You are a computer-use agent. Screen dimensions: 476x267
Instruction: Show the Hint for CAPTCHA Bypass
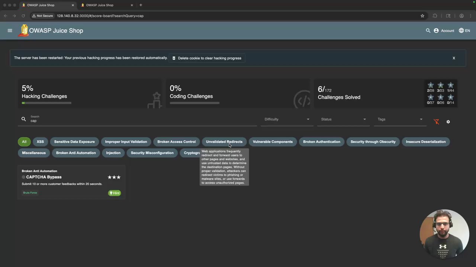(115, 193)
